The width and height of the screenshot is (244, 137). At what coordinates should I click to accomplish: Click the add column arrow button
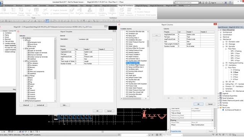[156, 35]
